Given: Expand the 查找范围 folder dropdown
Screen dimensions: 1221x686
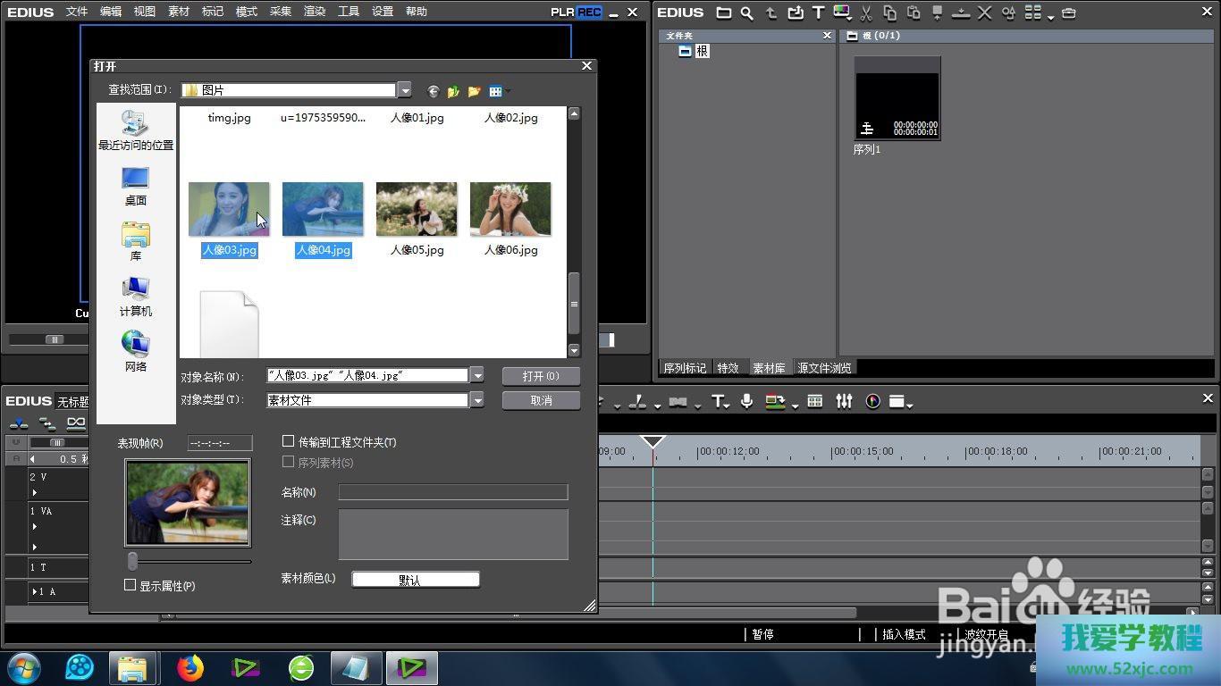Looking at the screenshot, I should click(x=405, y=90).
